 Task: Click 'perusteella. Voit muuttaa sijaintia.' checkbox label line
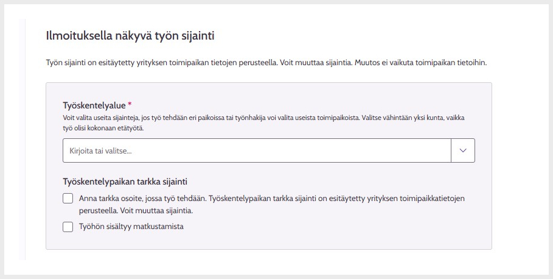pyautogui.click(x=136, y=211)
